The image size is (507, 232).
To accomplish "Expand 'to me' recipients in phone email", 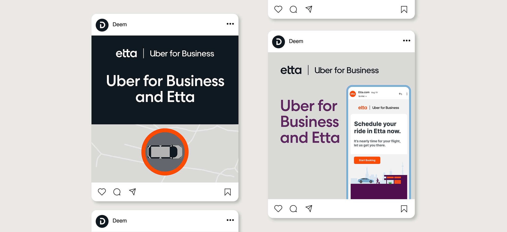I will [363, 96].
